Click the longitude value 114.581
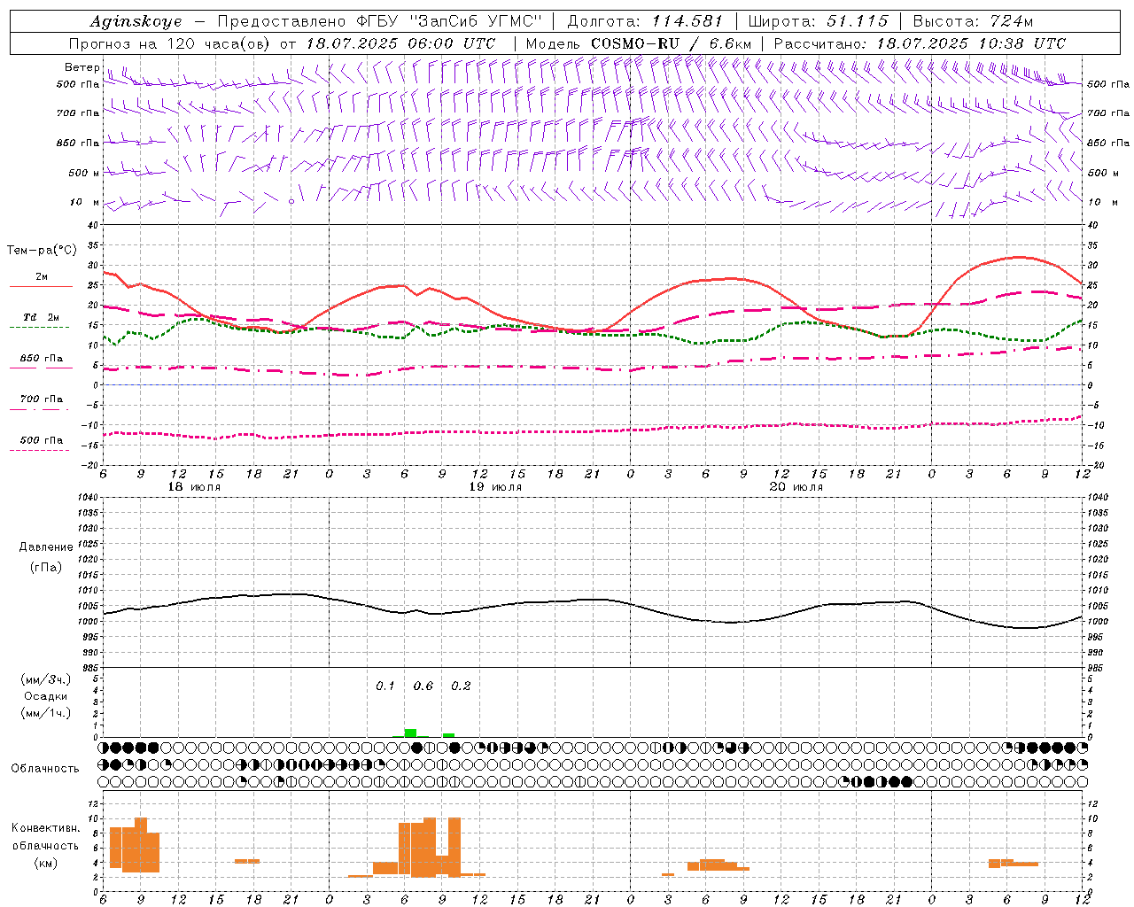Viewport: 1134px width, 907px height. coord(687,21)
